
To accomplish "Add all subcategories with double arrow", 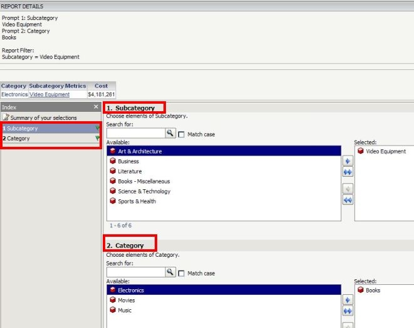I will [348, 172].
